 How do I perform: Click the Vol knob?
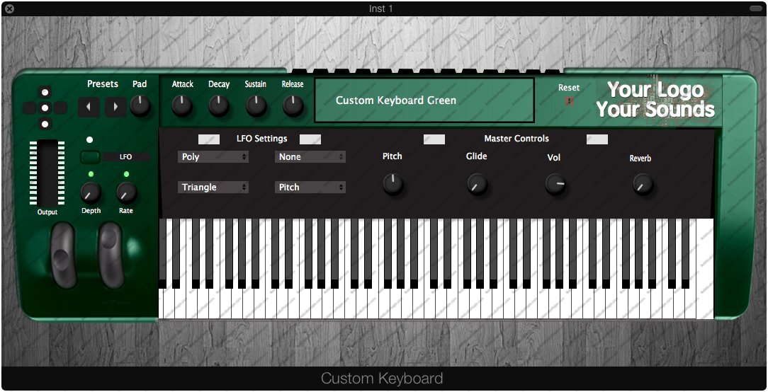(555, 184)
